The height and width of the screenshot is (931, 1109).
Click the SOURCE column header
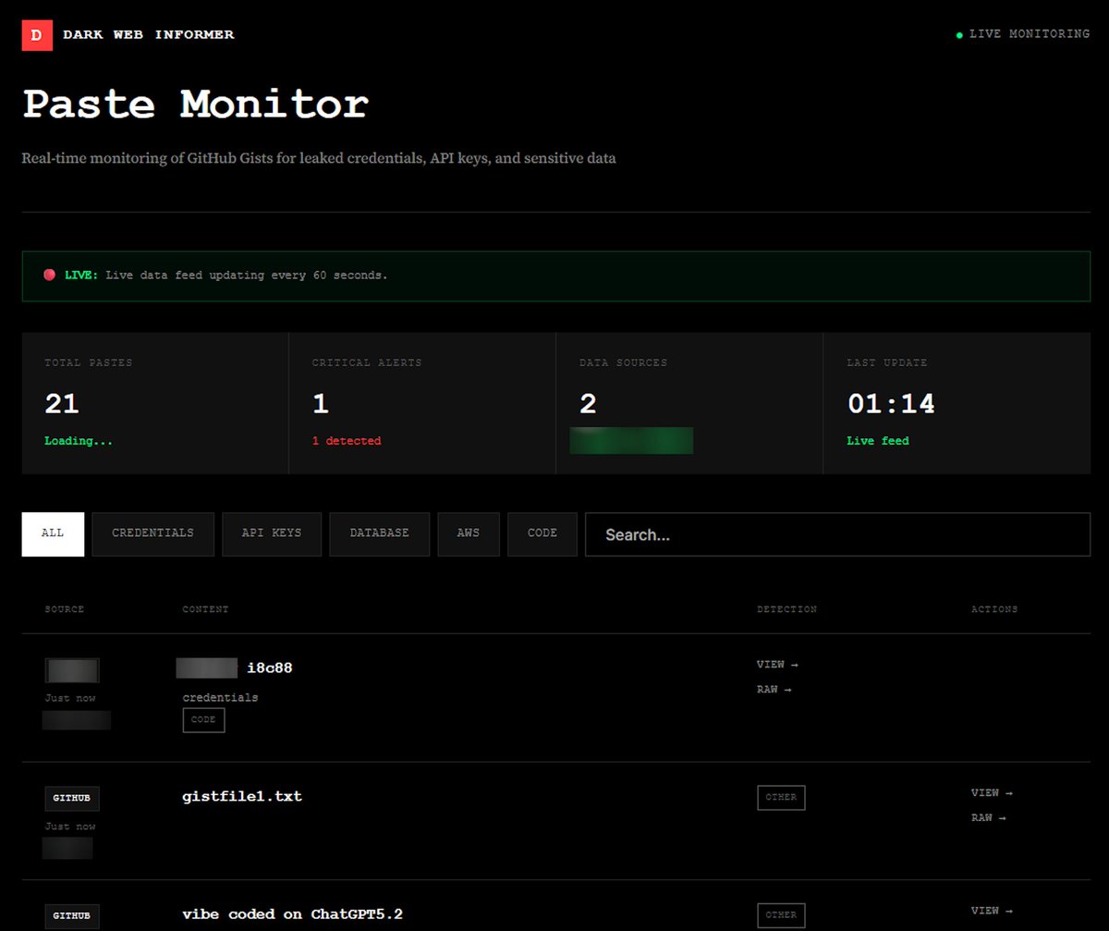pos(65,609)
